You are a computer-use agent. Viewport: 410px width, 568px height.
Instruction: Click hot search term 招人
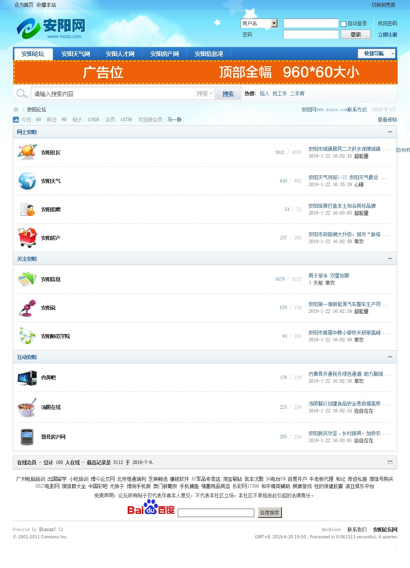coord(264,93)
